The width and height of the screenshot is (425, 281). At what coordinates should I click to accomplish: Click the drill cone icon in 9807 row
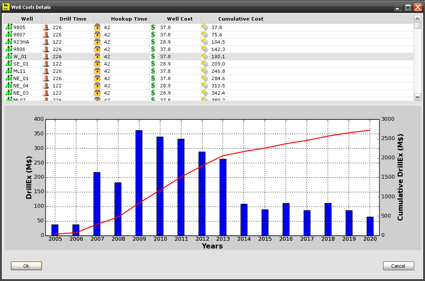pos(46,35)
